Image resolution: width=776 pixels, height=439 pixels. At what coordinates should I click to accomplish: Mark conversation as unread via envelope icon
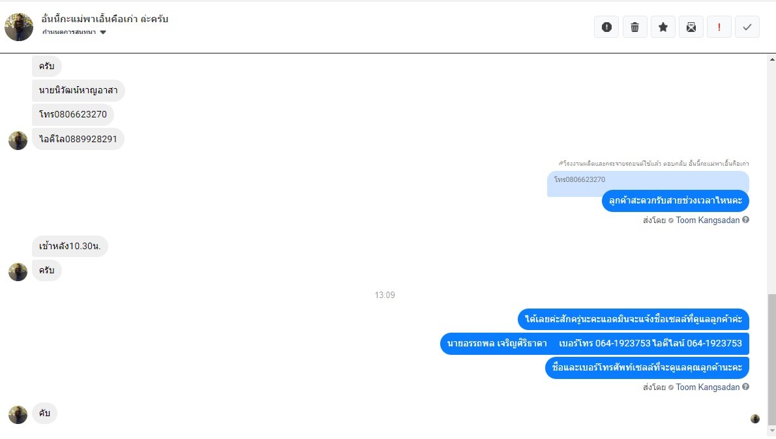(x=691, y=27)
